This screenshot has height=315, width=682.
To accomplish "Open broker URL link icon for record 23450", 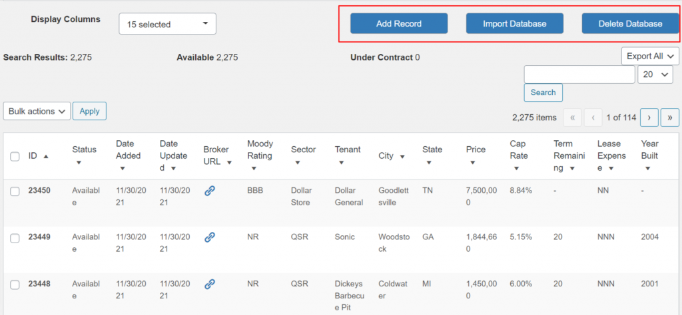I will click(x=210, y=191).
